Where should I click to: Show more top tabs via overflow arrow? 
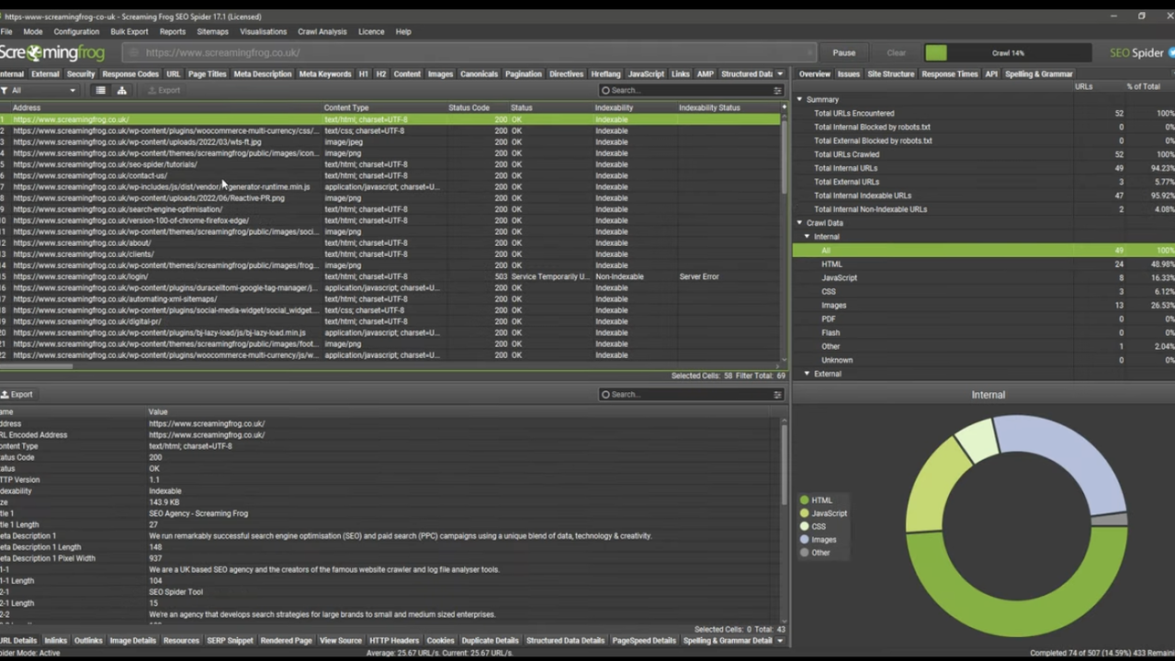coord(780,74)
